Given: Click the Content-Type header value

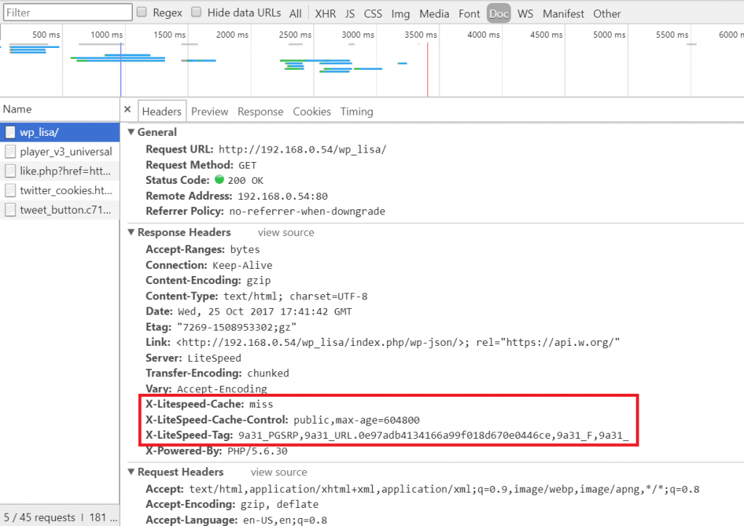Looking at the screenshot, I should point(296,296).
